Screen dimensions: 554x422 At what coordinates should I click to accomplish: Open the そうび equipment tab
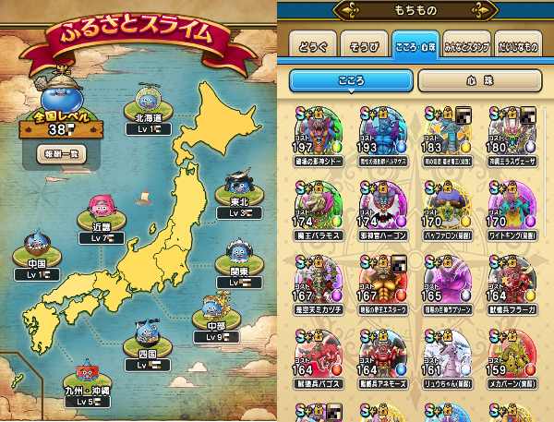pos(365,43)
